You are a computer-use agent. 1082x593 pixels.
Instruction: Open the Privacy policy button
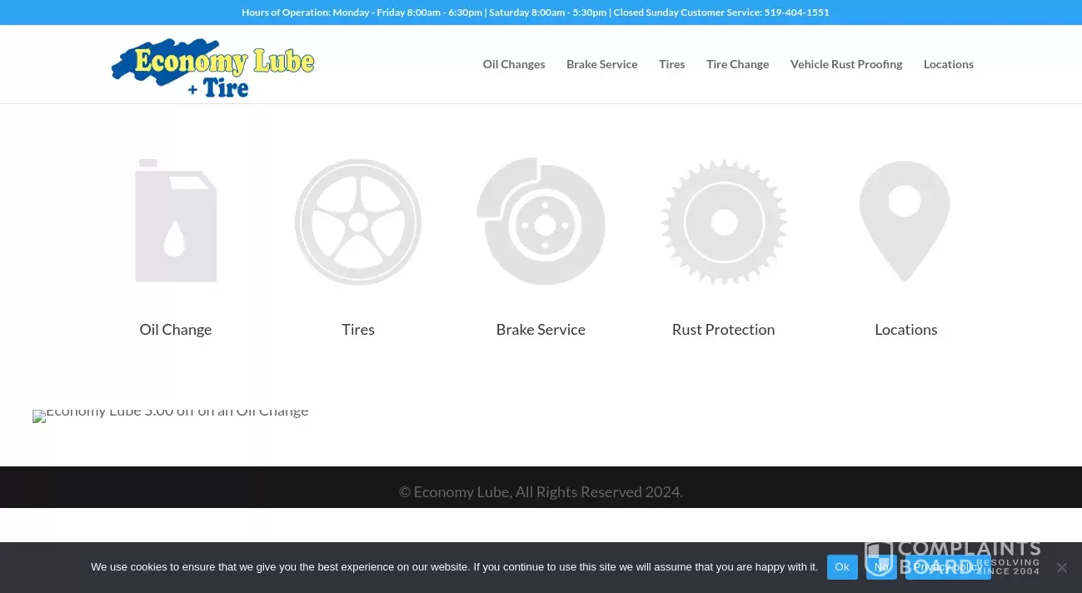(947, 567)
